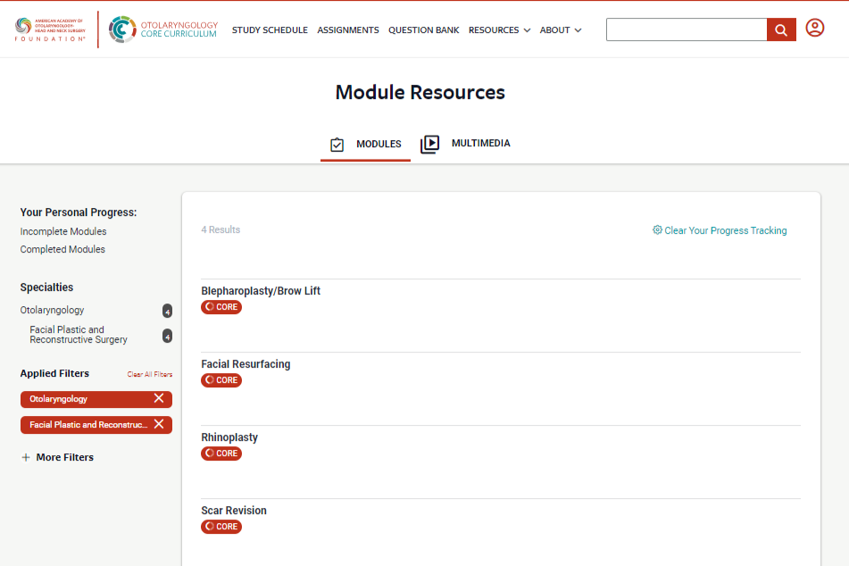
Task: Open Study Schedule in the navigation
Action: click(x=270, y=30)
